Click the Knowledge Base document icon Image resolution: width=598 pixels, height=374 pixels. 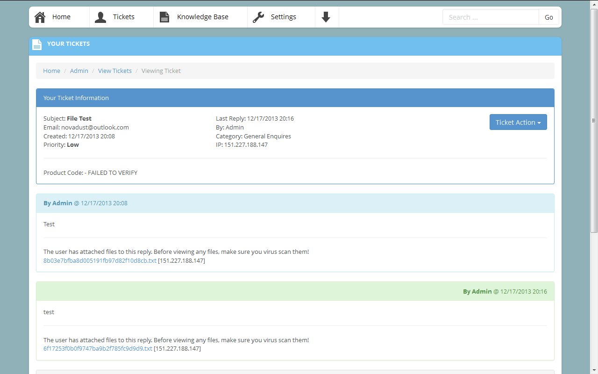tap(164, 17)
